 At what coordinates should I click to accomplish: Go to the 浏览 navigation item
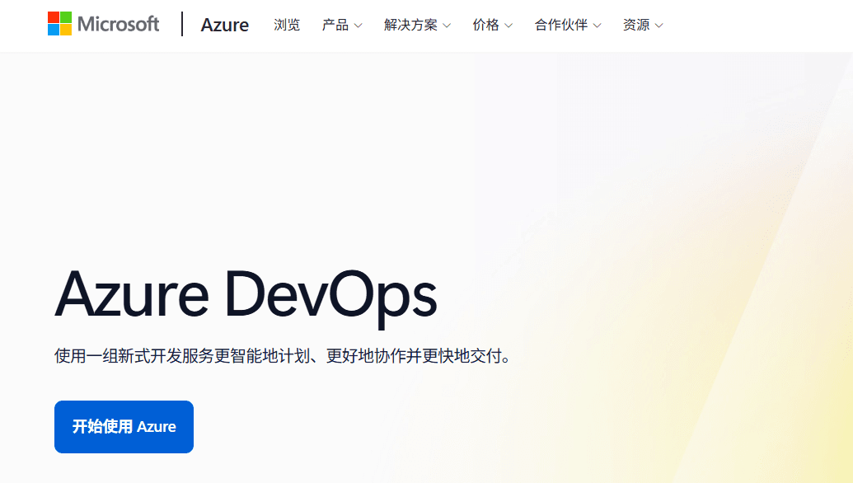point(287,25)
